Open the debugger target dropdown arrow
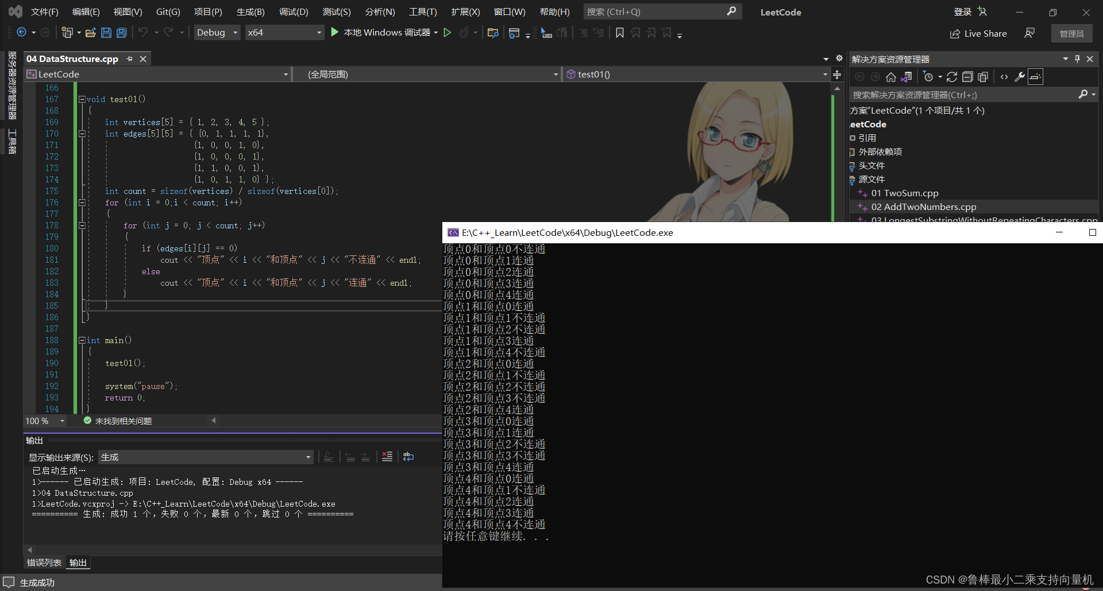The width and height of the screenshot is (1103, 591). tap(436, 33)
